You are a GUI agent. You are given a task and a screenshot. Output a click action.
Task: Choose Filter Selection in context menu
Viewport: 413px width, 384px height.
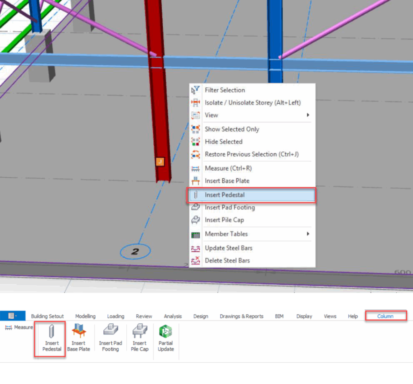coord(225,90)
